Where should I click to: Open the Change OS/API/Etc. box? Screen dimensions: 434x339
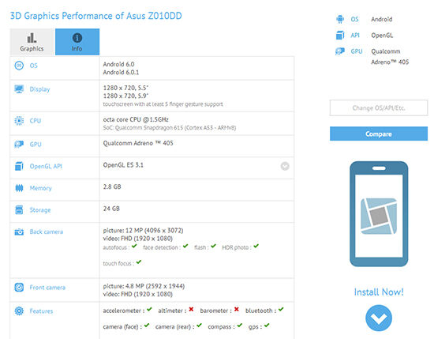click(379, 107)
